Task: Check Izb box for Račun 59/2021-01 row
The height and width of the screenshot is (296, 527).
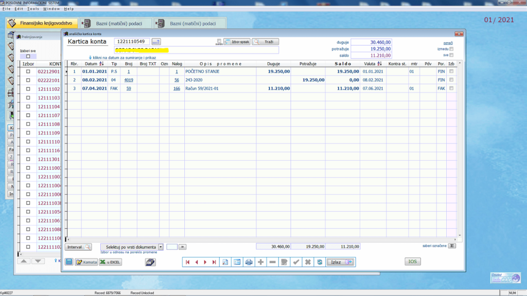Action: click(x=451, y=88)
